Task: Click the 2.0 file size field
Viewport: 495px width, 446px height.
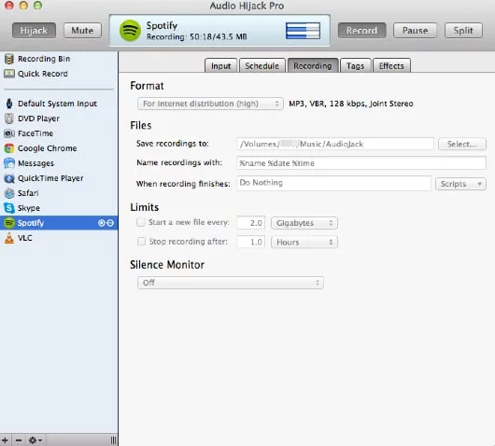Action: point(251,223)
